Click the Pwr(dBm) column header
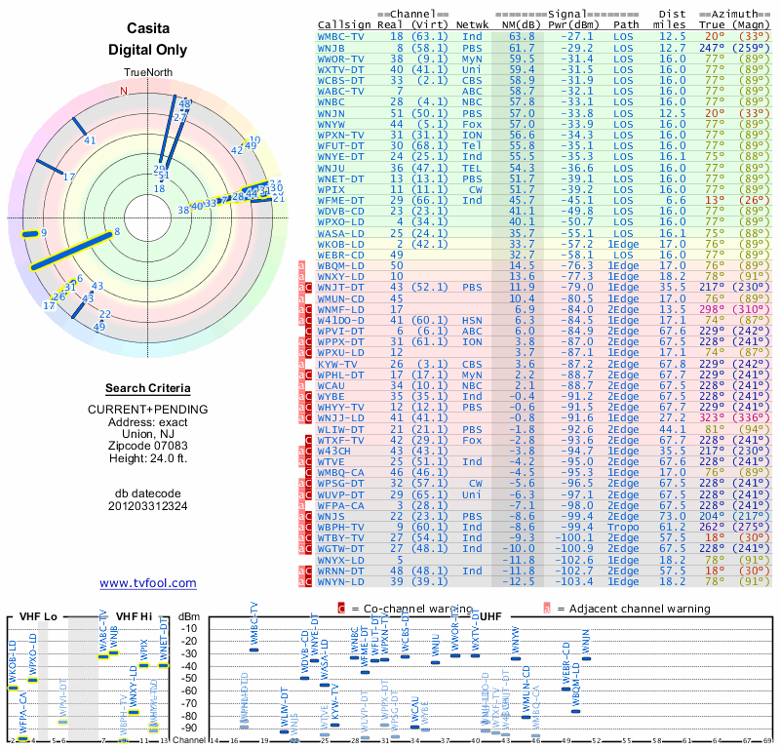780x749 pixels. [573, 25]
